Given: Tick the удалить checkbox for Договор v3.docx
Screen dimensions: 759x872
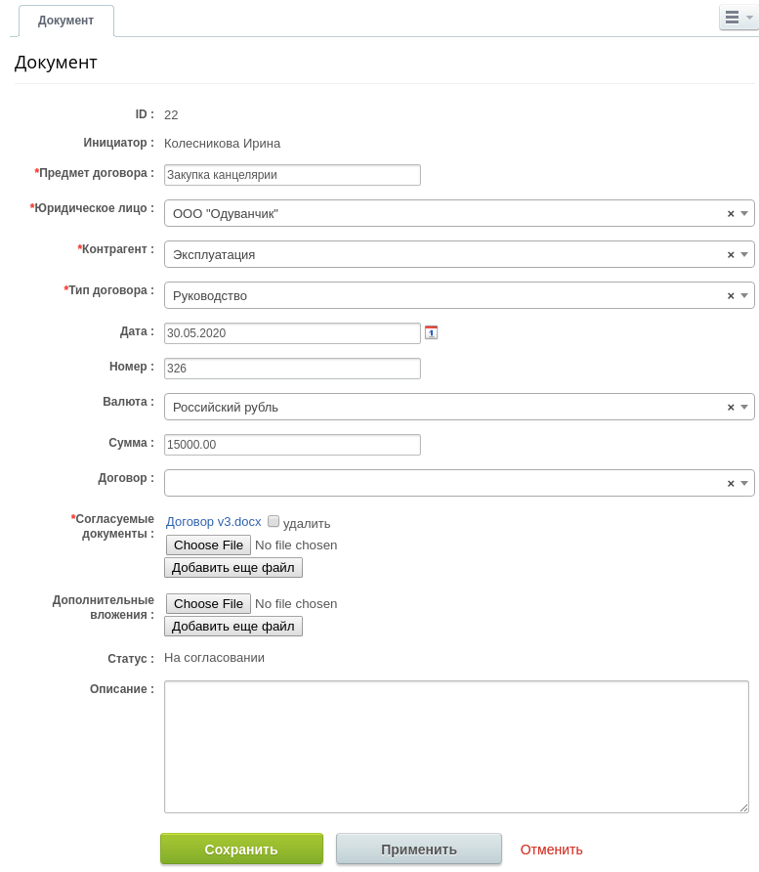Looking at the screenshot, I should pyautogui.click(x=274, y=522).
